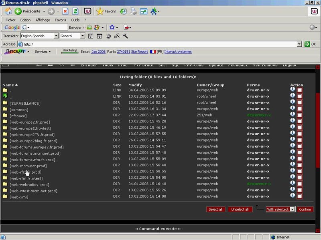Select the [web-webradios.prod] checkbox
The height and width of the screenshot is (240, 321).
pyautogui.click(x=299, y=184)
